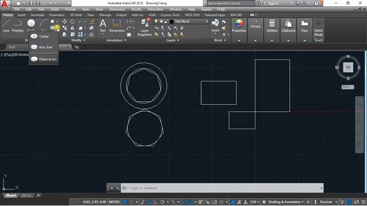The image size is (367, 206).
Task: Click the layer color swatch
Action: click(x=171, y=22)
